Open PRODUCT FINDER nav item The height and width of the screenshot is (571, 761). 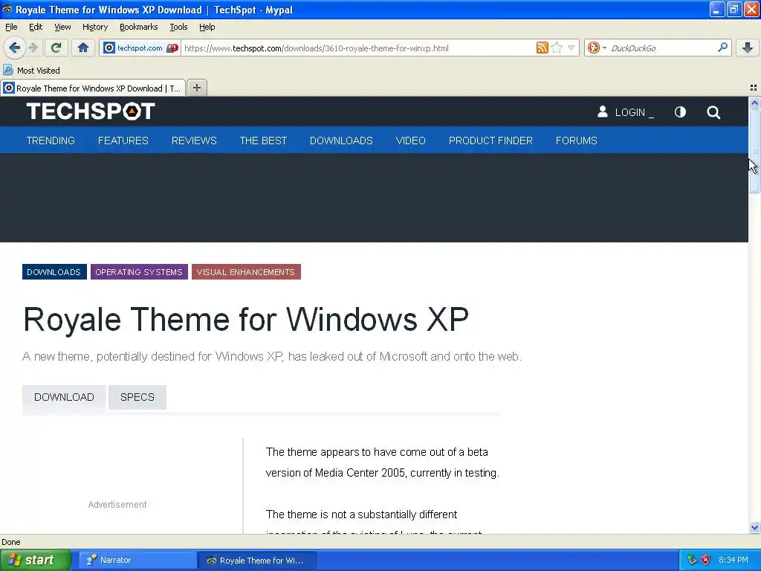click(x=490, y=141)
